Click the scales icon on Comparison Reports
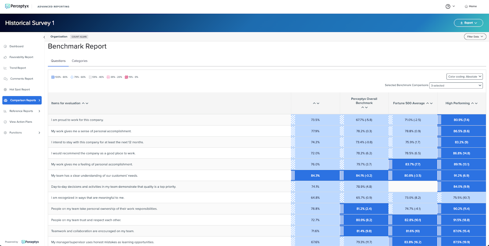This screenshot has width=489, height=246. pos(6,100)
